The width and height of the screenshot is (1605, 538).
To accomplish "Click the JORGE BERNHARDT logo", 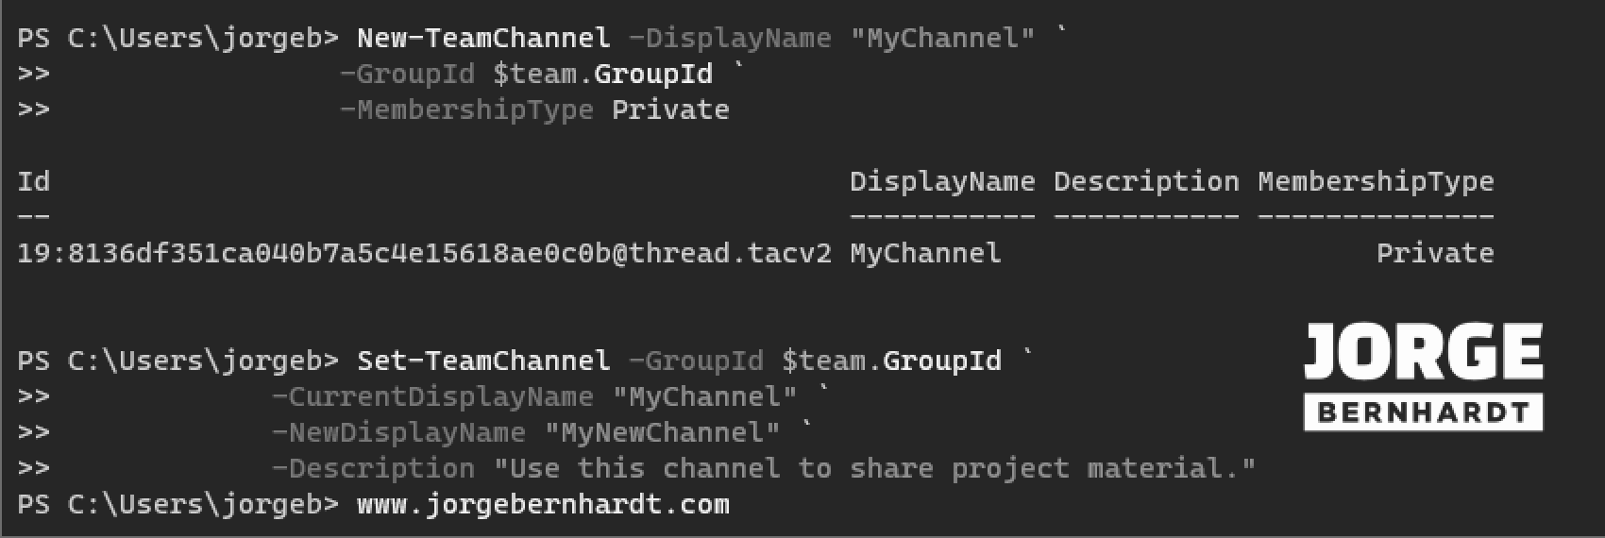I will [x=1423, y=377].
